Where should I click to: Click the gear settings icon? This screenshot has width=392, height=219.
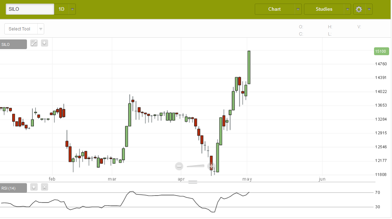coord(359,9)
